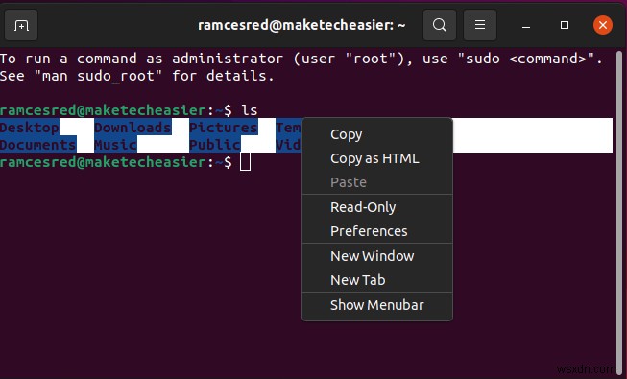
Task: Click the terminal's vertical scrollbar
Action: pos(619,208)
